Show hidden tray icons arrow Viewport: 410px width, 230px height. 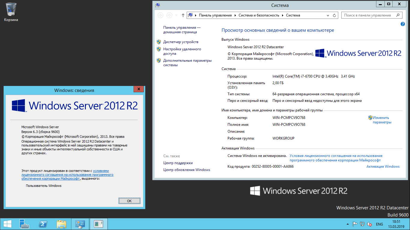click(347, 224)
